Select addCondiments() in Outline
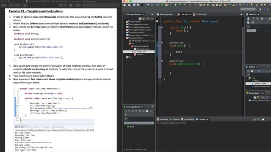Viewport: 271px width, 152px height. click(261, 86)
